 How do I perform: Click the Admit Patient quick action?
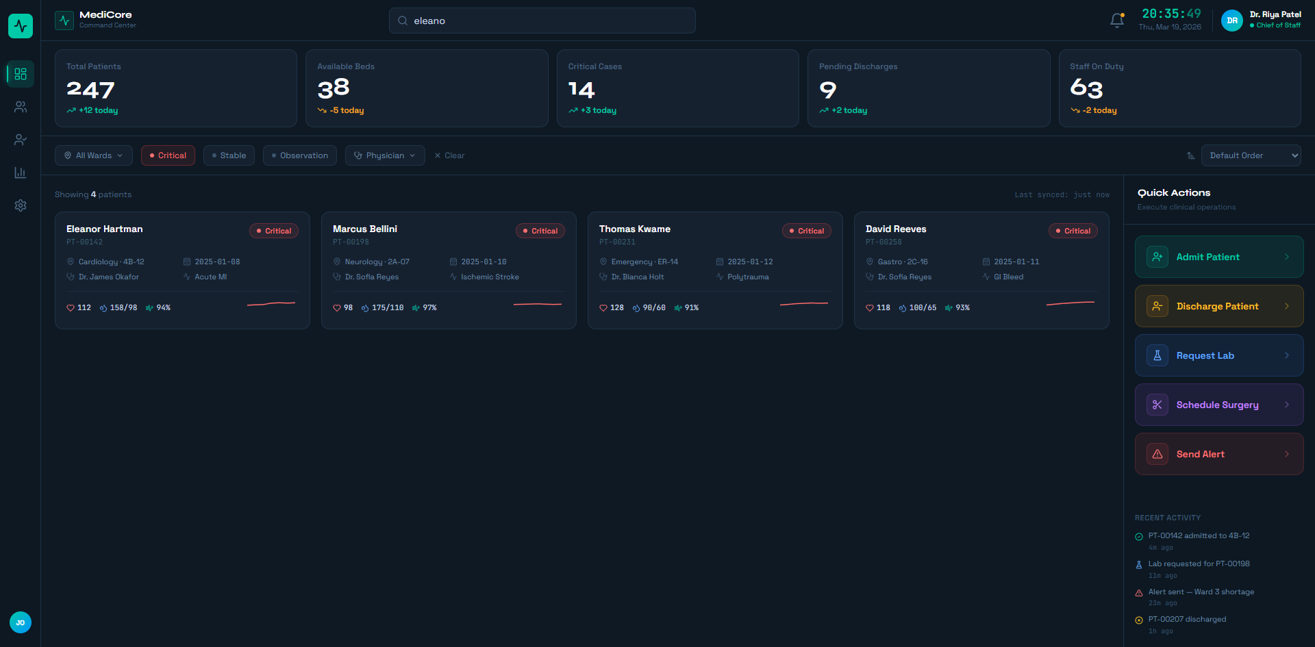[x=1218, y=257]
